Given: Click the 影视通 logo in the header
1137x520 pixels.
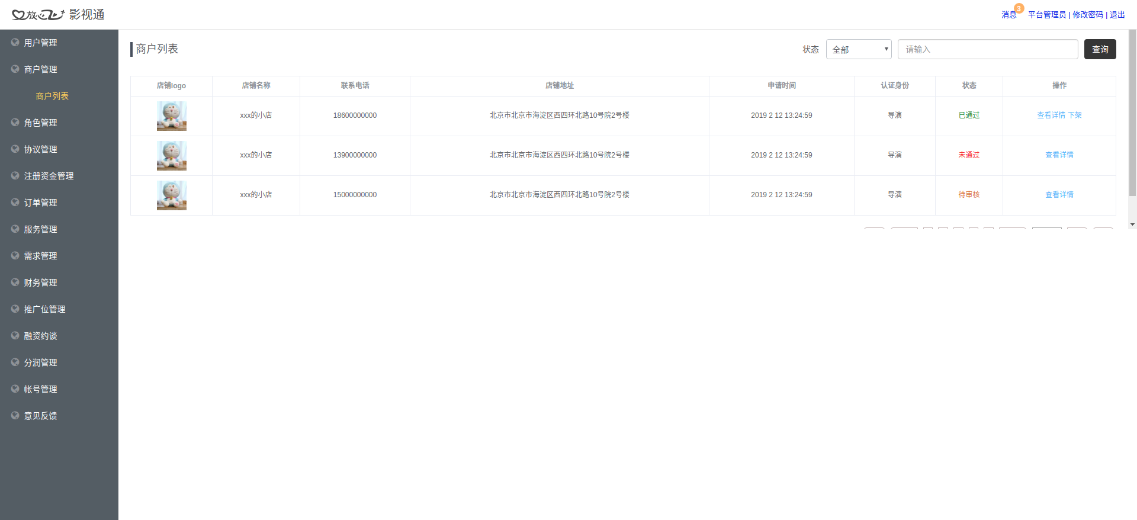Looking at the screenshot, I should [58, 15].
